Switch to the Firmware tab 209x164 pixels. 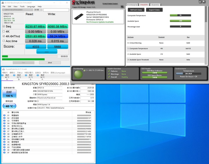(132, 5)
